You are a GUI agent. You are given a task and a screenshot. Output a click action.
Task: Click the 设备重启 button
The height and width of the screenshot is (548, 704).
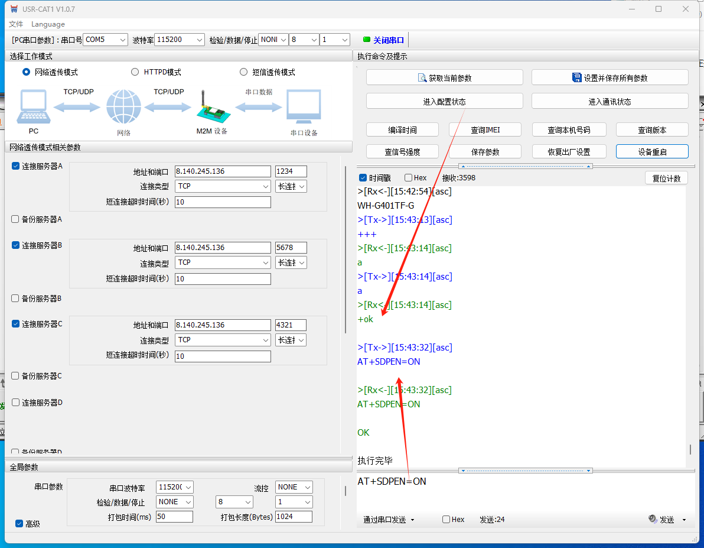point(652,152)
